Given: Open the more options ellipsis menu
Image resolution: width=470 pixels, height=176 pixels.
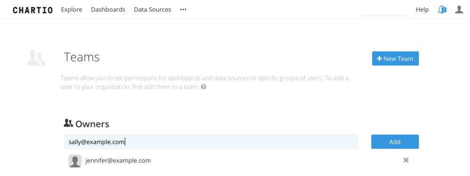Looking at the screenshot, I should pyautogui.click(x=183, y=9).
